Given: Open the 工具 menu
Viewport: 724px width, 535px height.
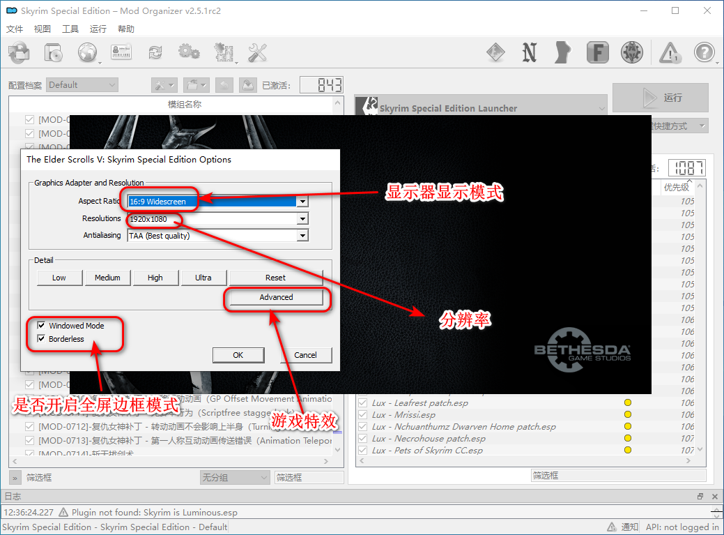Looking at the screenshot, I should click(70, 29).
